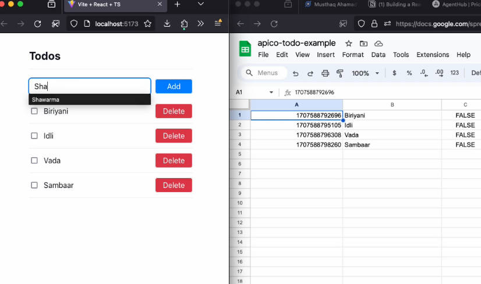Click the move to folder icon
Viewport: 481px width, 284px height.
[363, 44]
